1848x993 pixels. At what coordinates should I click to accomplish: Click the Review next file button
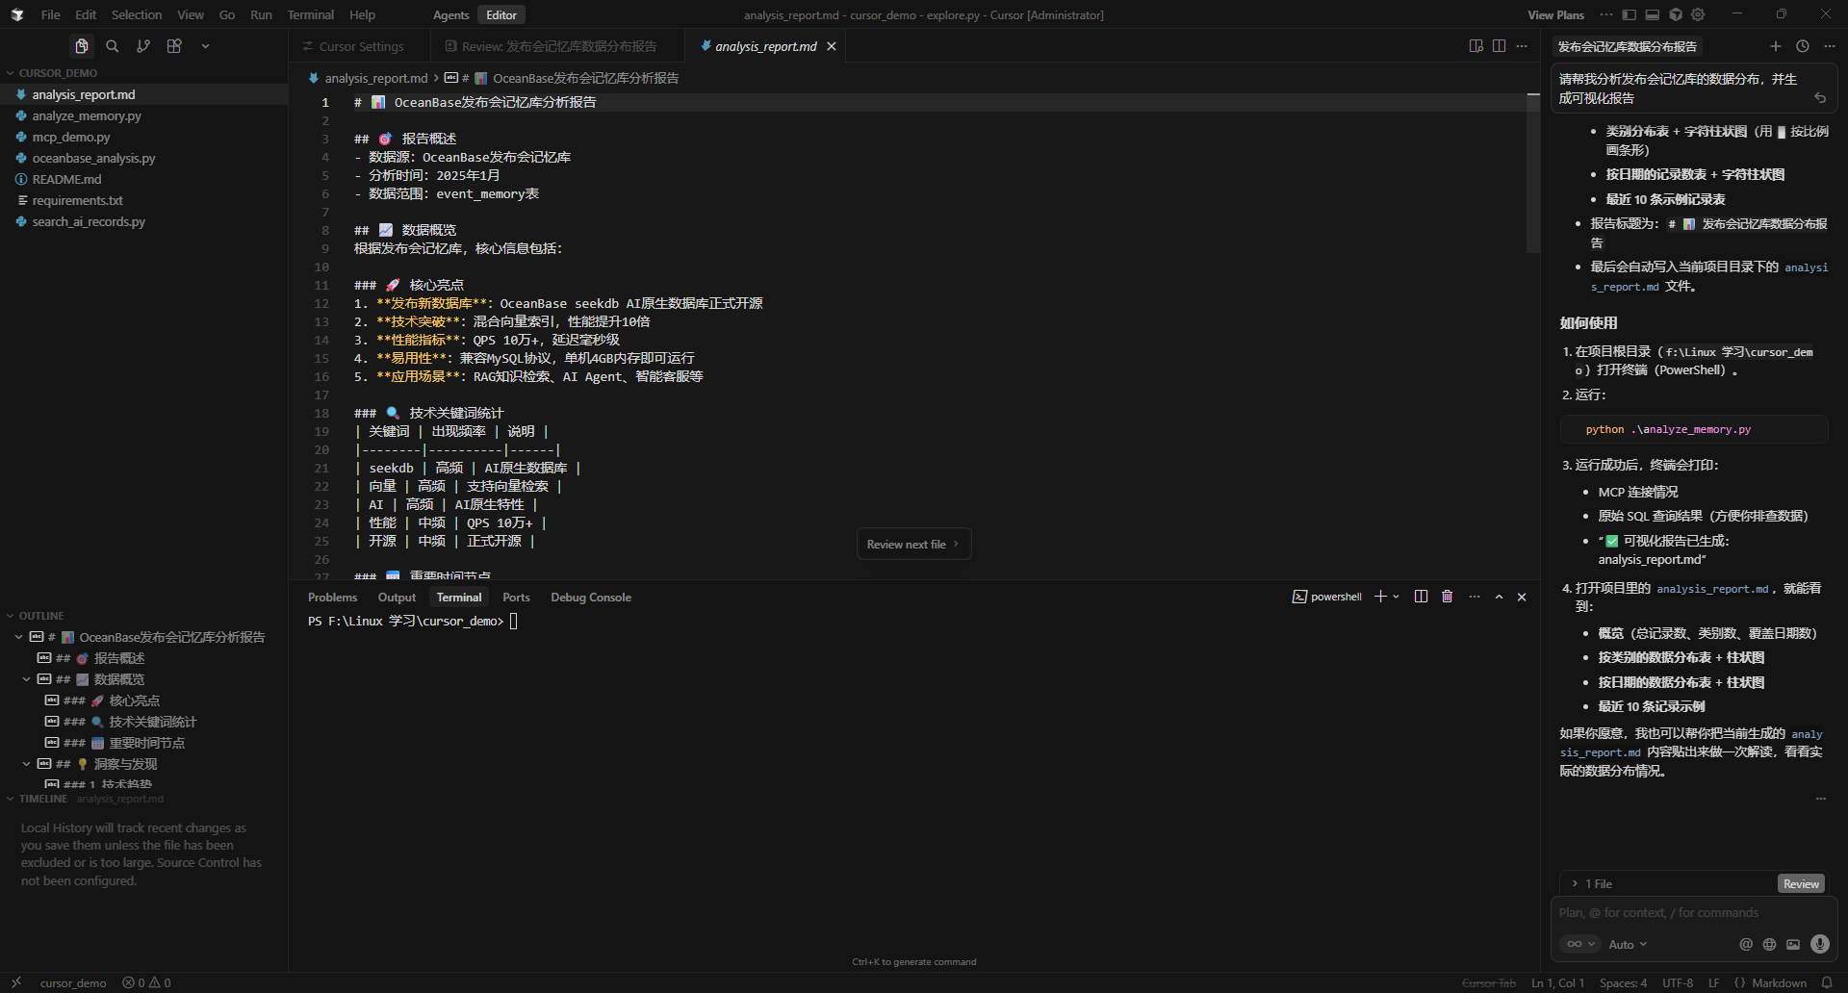tap(912, 544)
